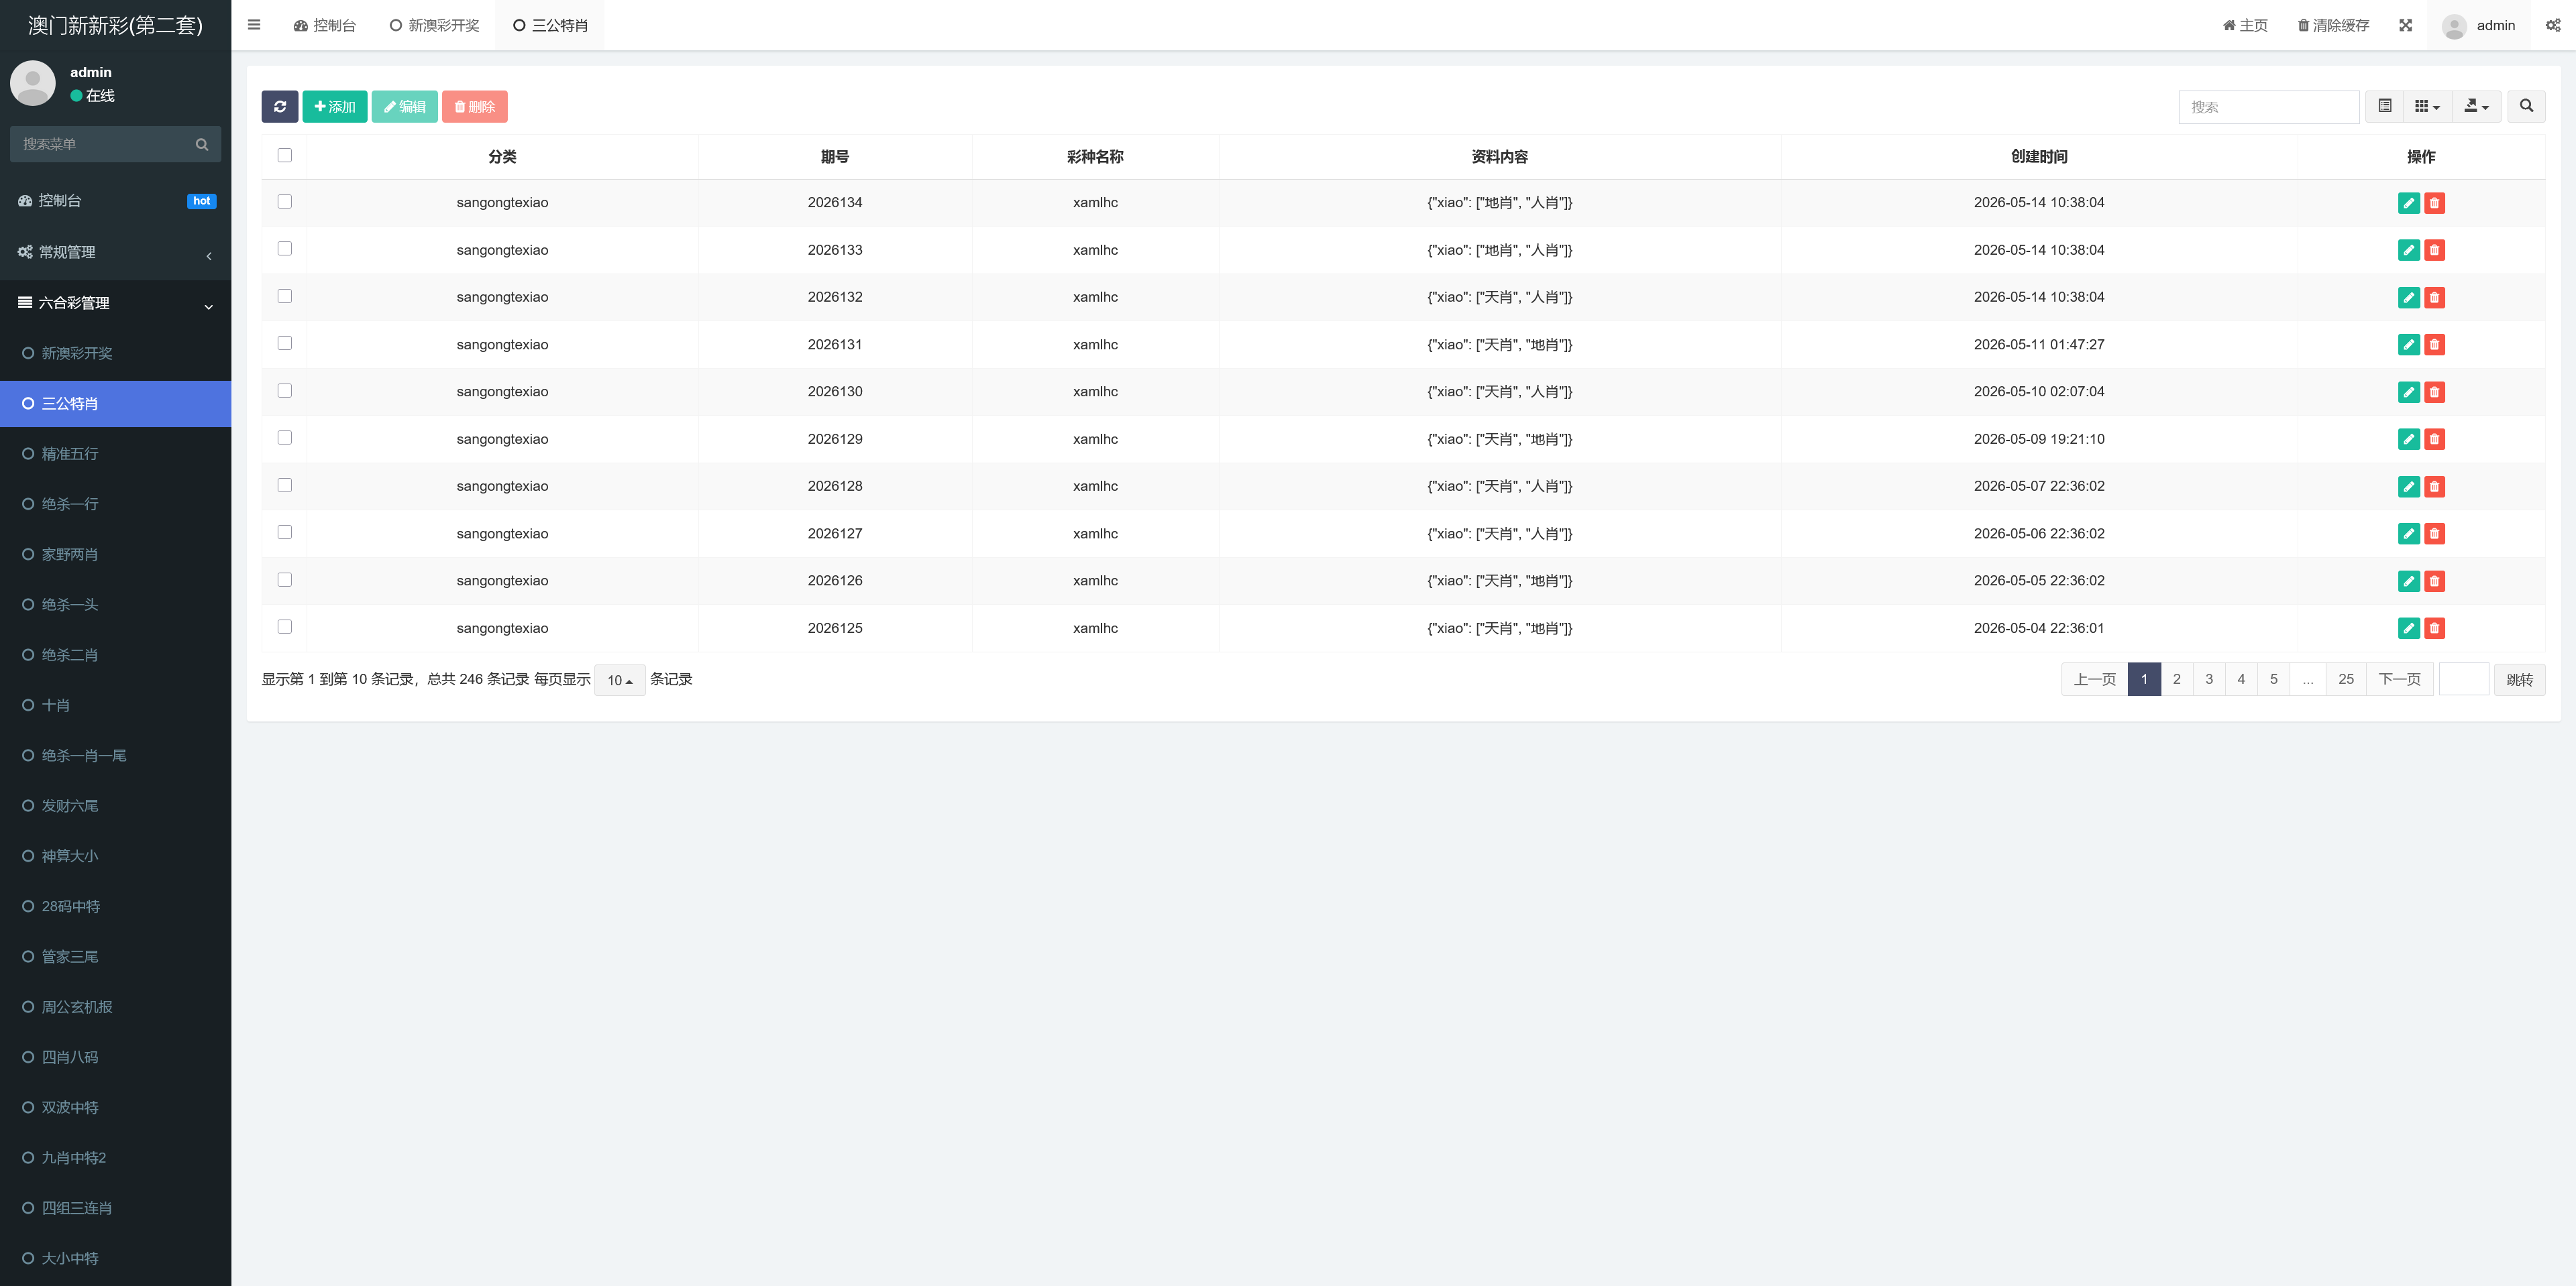The height and width of the screenshot is (1286, 2576).
Task: Edit the row for period 2026129
Action: [2408, 439]
